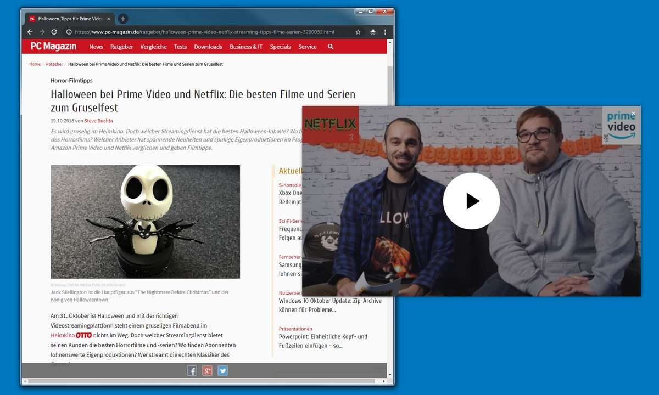The height and width of the screenshot is (395, 659).
Task: Open Chrome's three-dot menu
Action: point(385,32)
